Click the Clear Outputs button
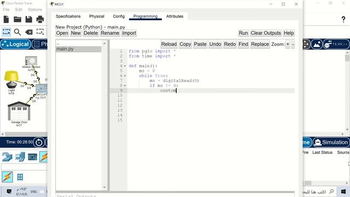The height and width of the screenshot is (197, 350). click(266, 33)
